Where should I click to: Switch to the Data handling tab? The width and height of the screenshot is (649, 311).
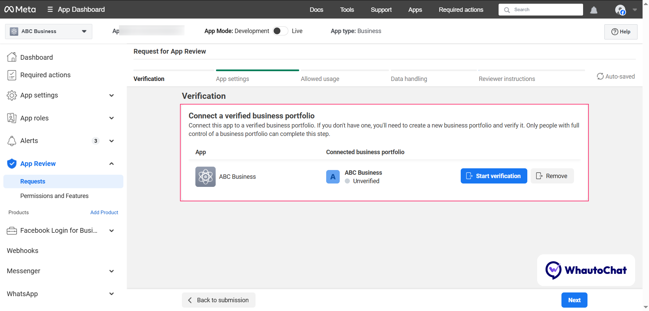[409, 79]
